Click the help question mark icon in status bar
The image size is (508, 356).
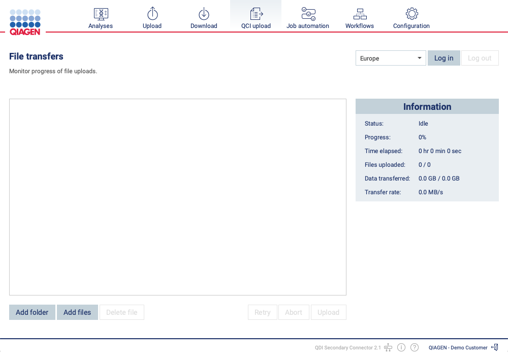tap(415, 347)
